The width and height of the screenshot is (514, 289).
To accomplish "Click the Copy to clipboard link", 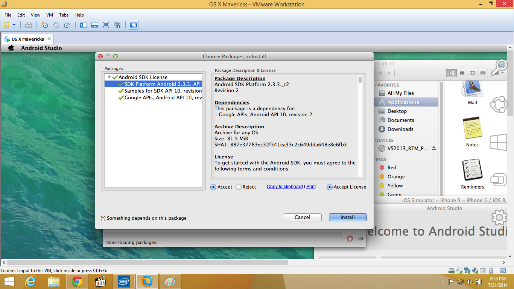I will [284, 187].
